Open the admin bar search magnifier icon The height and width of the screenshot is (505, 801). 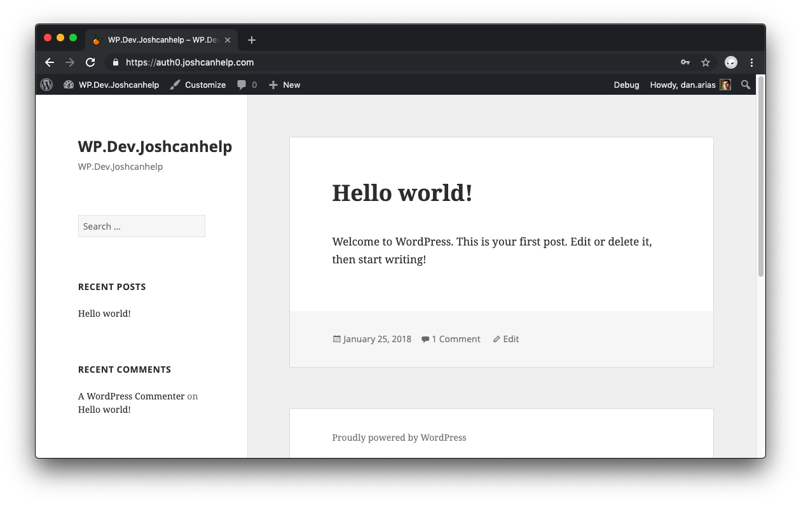746,85
